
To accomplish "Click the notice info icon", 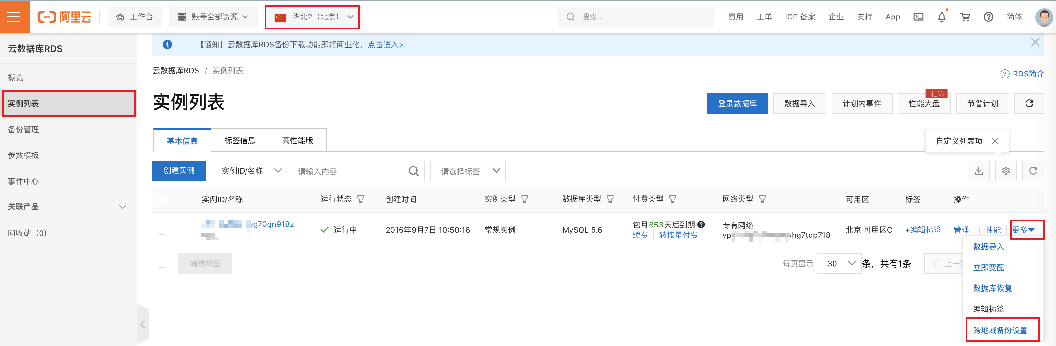I will pos(167,45).
